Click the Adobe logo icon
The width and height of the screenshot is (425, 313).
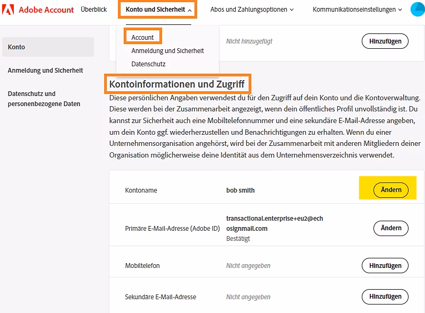click(8, 10)
